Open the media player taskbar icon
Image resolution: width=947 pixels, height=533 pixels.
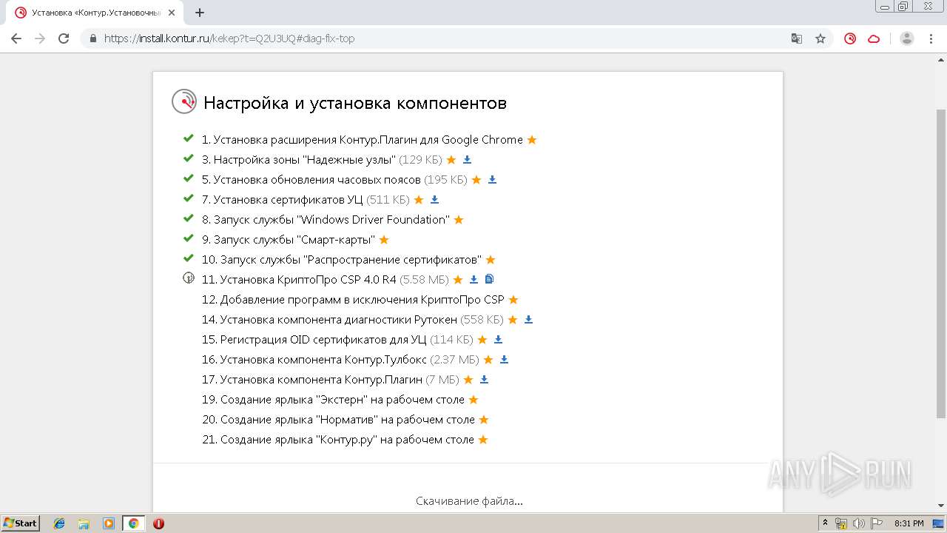coord(109,523)
